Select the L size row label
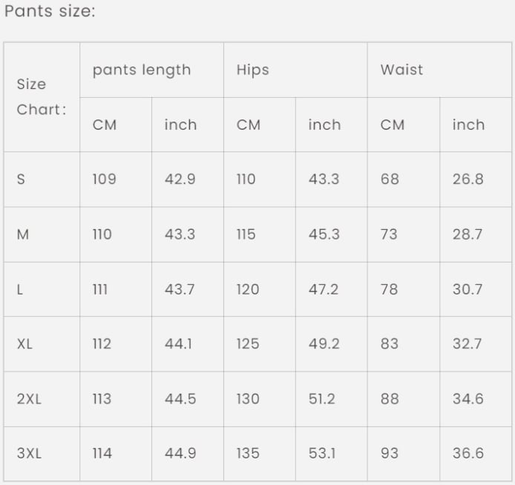The image size is (515, 485). (20, 289)
